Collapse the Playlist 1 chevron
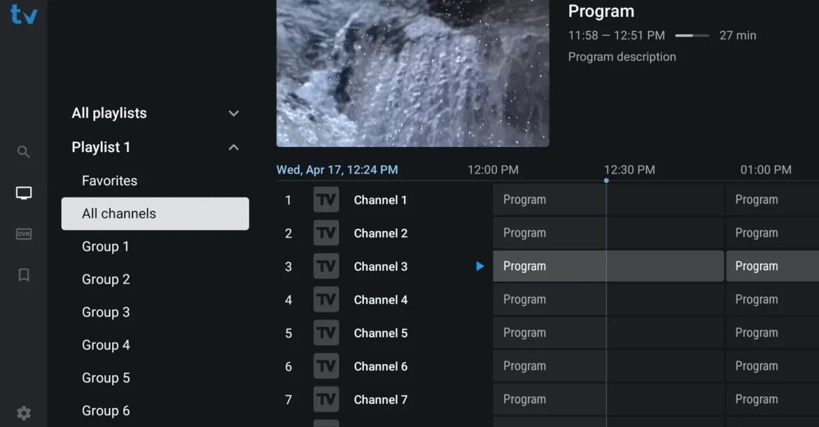 pyautogui.click(x=234, y=148)
